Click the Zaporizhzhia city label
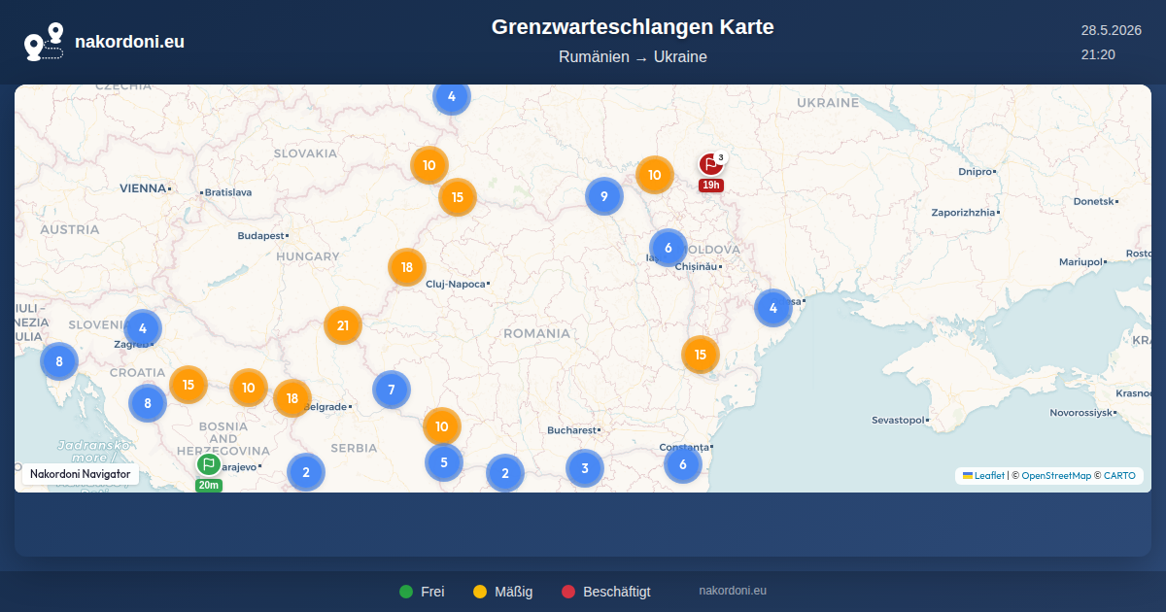This screenshot has height=612, width=1166. point(963,212)
